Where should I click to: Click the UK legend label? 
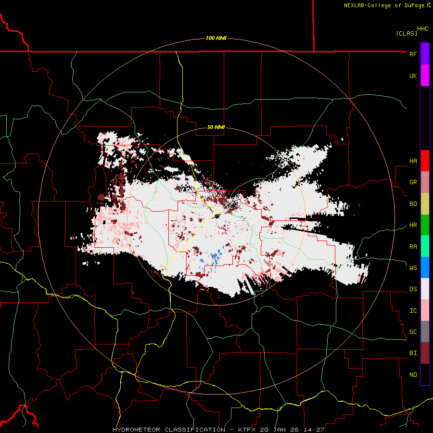(x=413, y=76)
